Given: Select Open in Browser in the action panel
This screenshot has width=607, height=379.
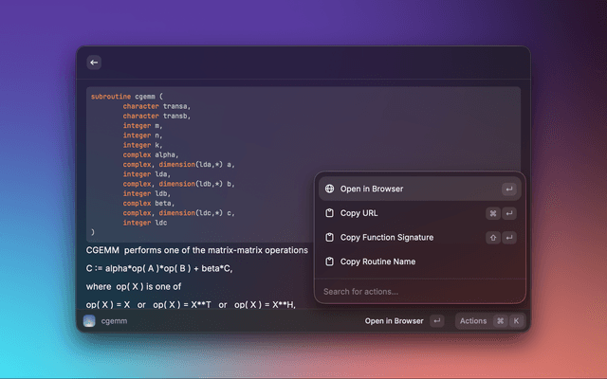Looking at the screenshot, I should click(x=372, y=189).
